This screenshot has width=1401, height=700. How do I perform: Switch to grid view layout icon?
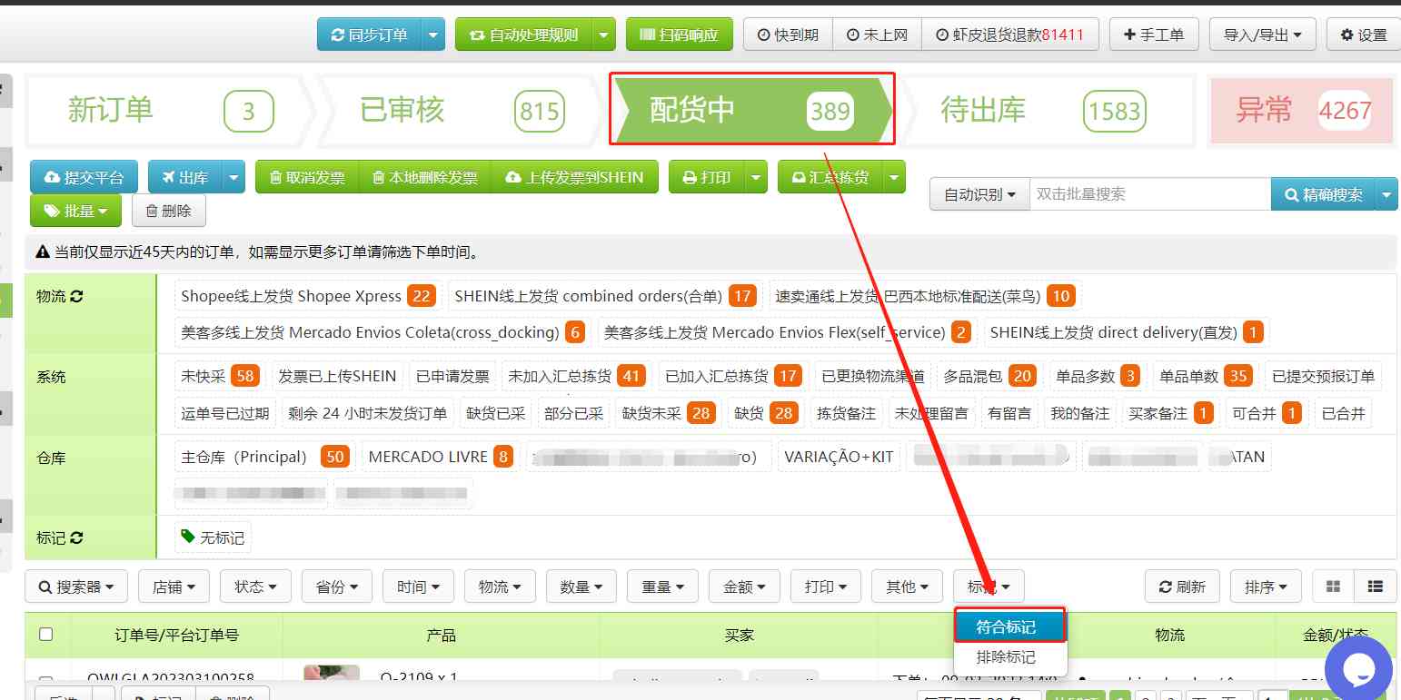coord(1333,587)
